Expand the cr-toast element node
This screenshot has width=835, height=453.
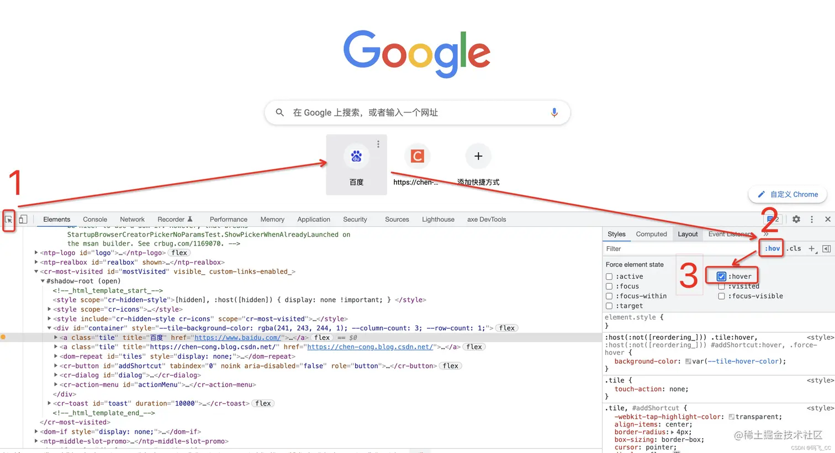[x=49, y=403]
